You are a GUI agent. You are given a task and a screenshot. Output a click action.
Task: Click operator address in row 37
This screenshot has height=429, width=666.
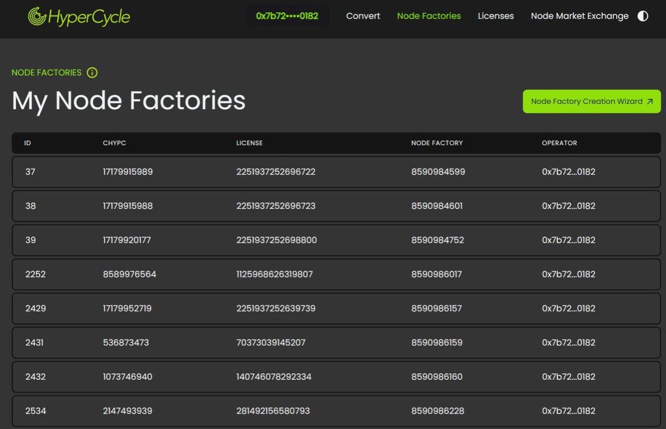tap(568, 172)
